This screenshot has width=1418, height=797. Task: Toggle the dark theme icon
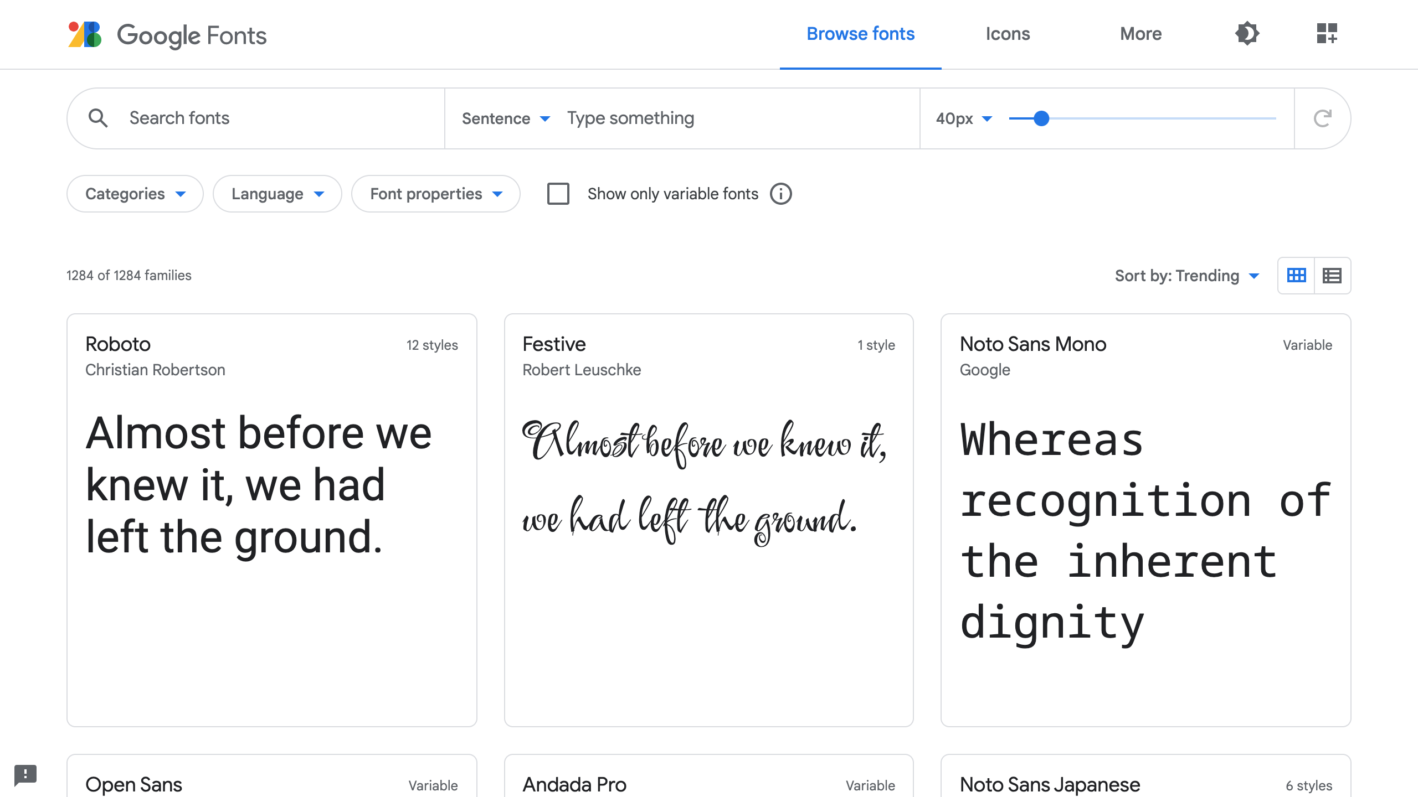coord(1247,34)
